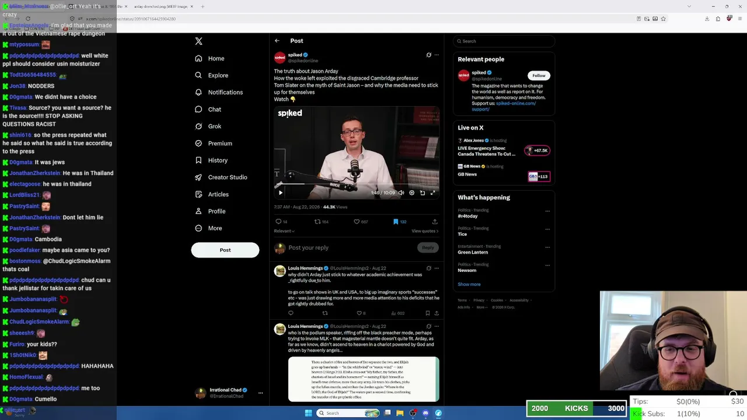Open View quotes link
This screenshot has height=420, width=747.
[x=425, y=231]
